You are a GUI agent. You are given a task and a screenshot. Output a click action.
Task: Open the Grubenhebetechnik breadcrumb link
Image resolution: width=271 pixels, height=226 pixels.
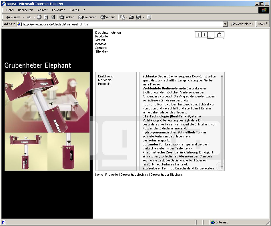point(134,175)
